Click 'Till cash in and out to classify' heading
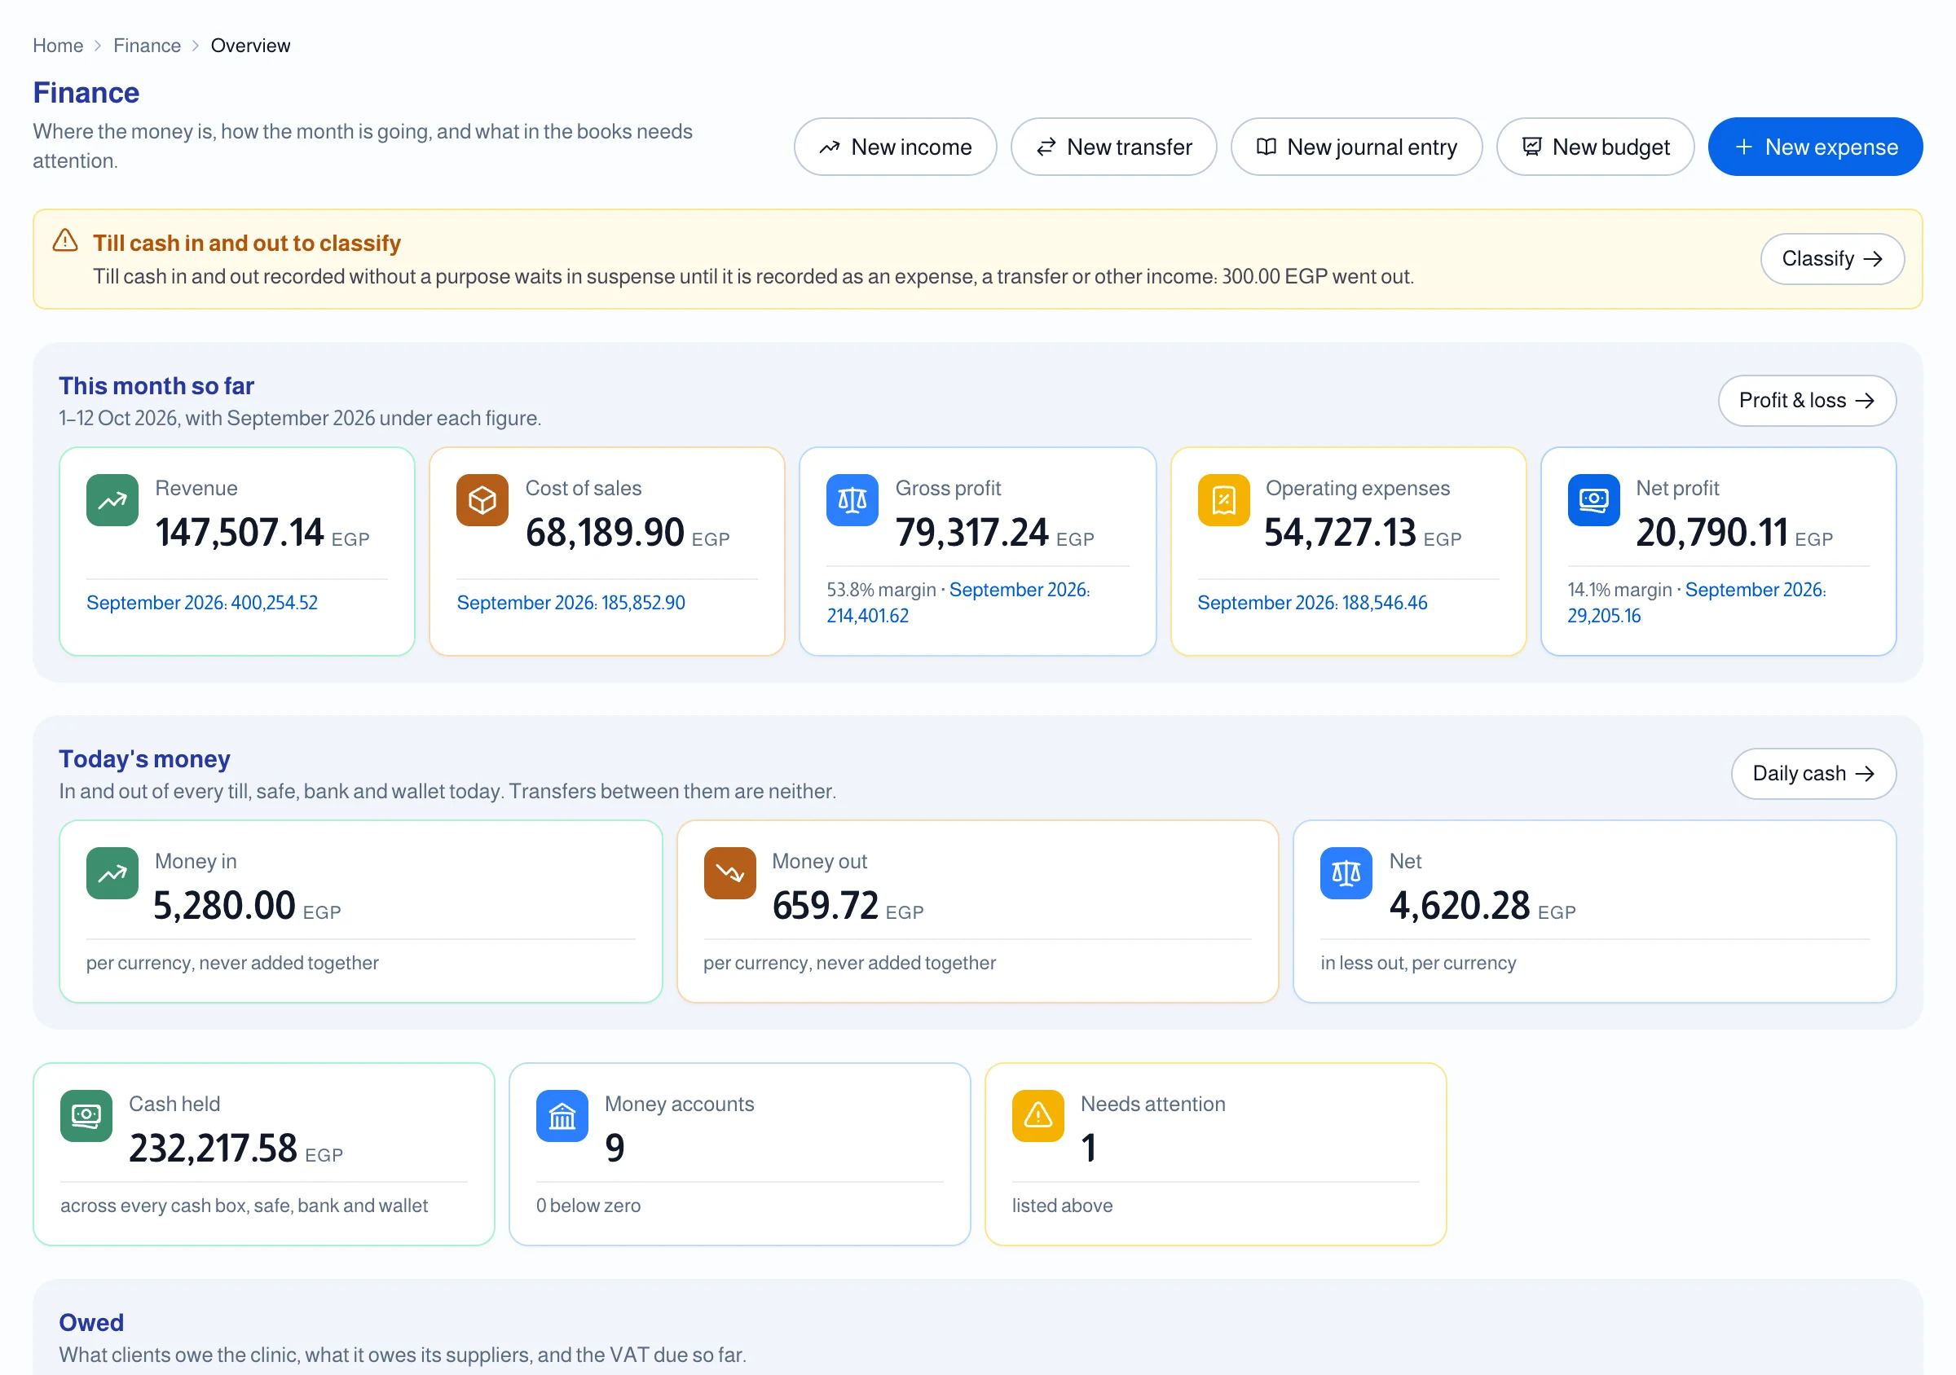This screenshot has width=1956, height=1375. (246, 244)
